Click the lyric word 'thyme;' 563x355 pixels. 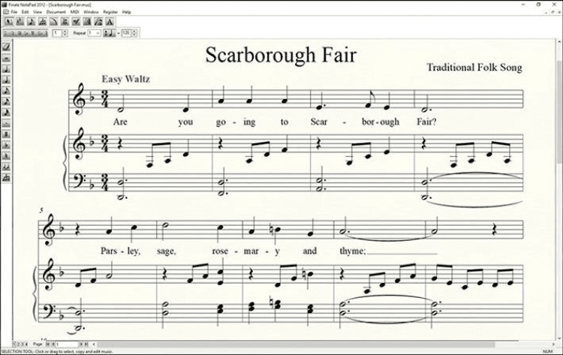point(353,251)
